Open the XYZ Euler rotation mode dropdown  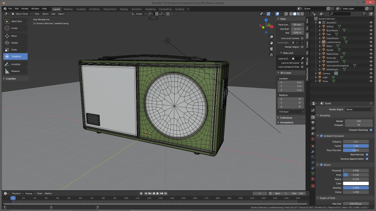(x=291, y=112)
